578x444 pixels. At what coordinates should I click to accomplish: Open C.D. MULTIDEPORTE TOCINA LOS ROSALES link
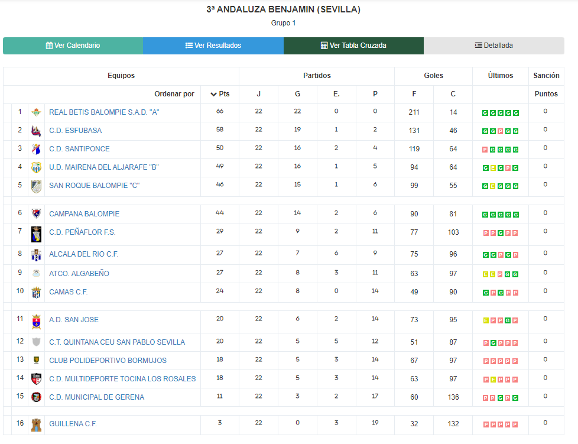click(122, 379)
